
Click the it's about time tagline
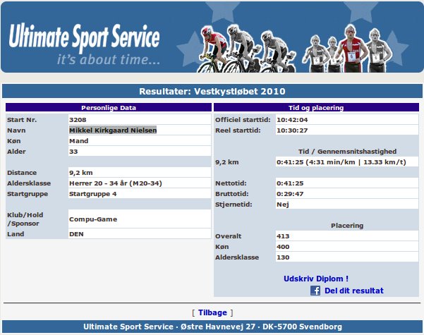(x=109, y=60)
